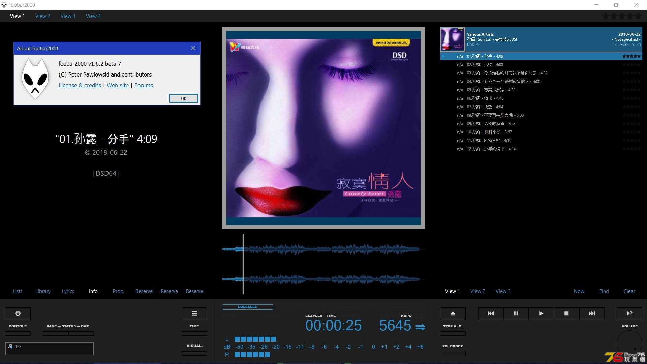Screen dimensions: 647x364
Task: Select track 06.孙露 - 情书 - 4:46
Action: point(541,98)
